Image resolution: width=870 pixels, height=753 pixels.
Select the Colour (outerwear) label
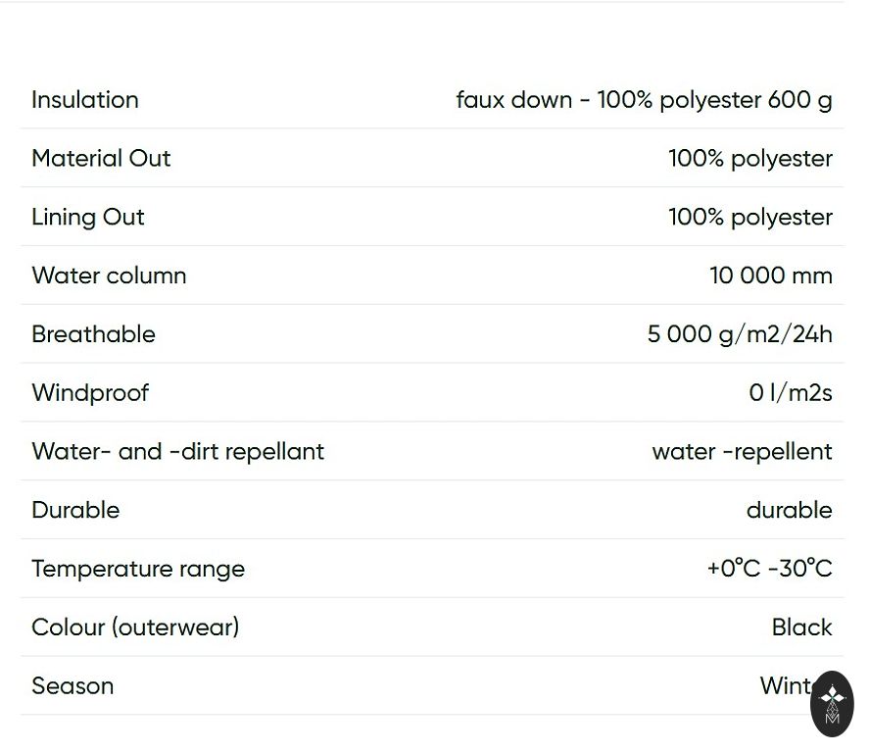pos(135,627)
